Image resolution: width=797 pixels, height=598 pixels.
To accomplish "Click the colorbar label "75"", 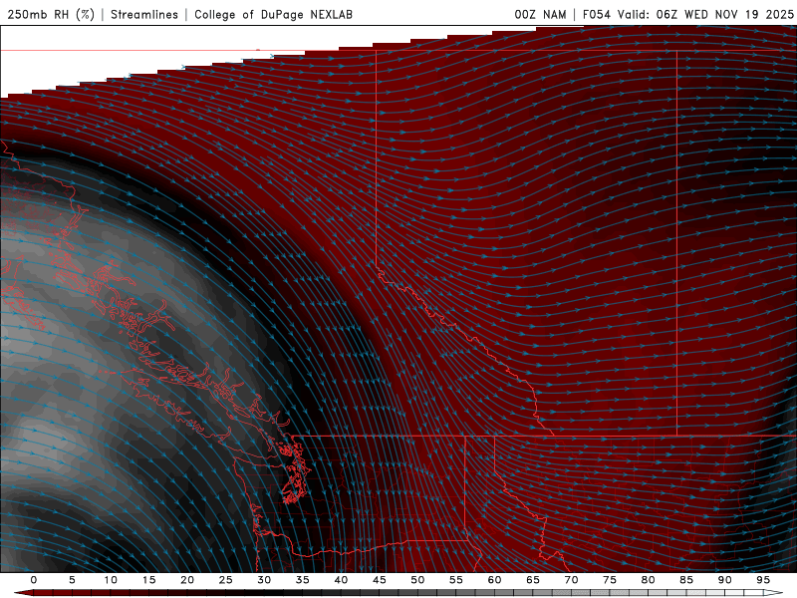I will point(610,580).
